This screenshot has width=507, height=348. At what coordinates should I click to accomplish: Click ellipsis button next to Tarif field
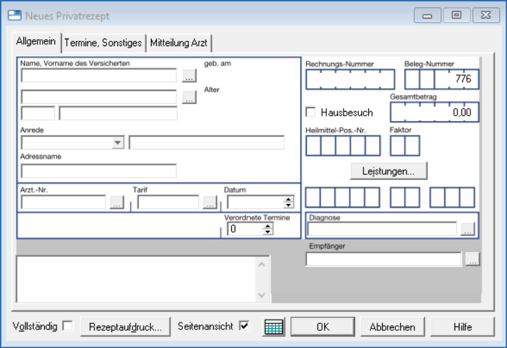click(x=210, y=203)
